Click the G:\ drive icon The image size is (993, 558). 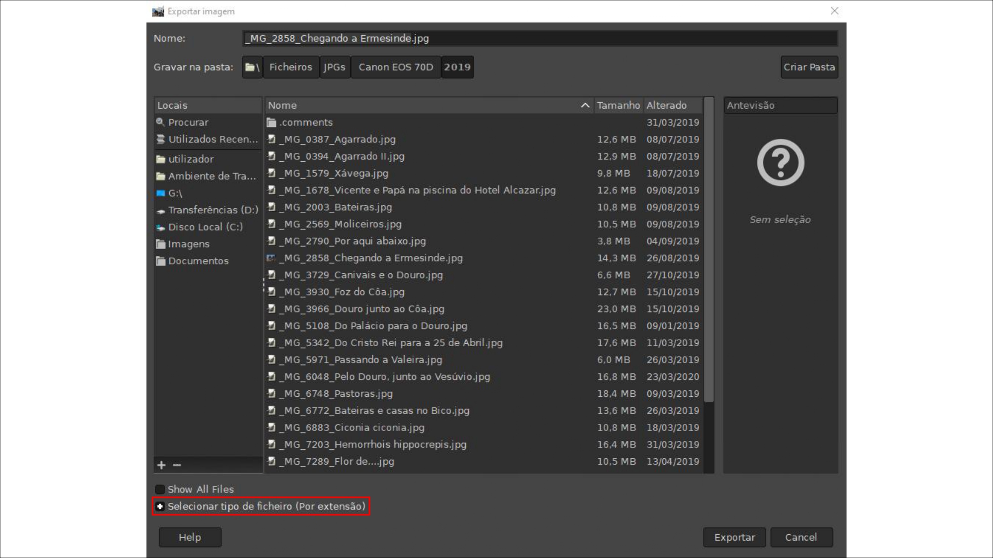(160, 193)
